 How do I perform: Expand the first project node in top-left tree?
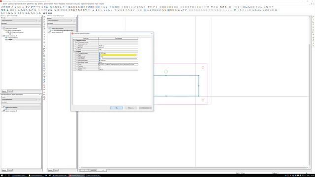(2, 29)
